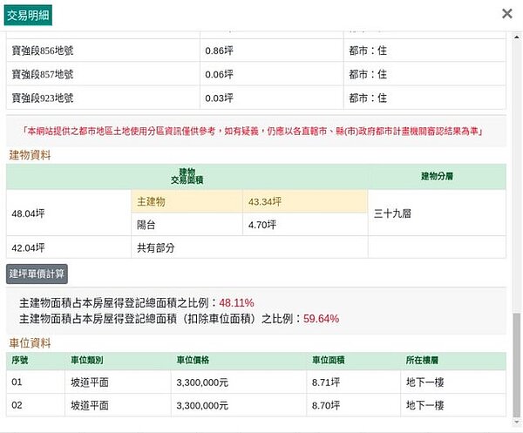The image size is (523, 433).
Task: Click 地下一樓 in parking row 01
Action: tap(425, 382)
